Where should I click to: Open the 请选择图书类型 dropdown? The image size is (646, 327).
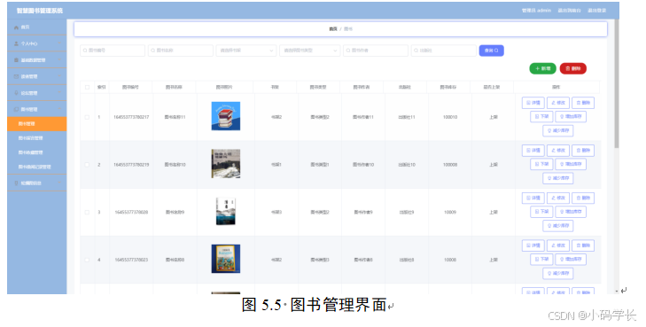(309, 51)
